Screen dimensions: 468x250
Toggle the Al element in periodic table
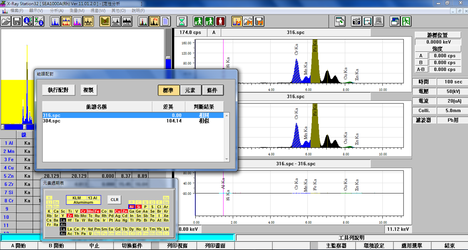[131, 206]
